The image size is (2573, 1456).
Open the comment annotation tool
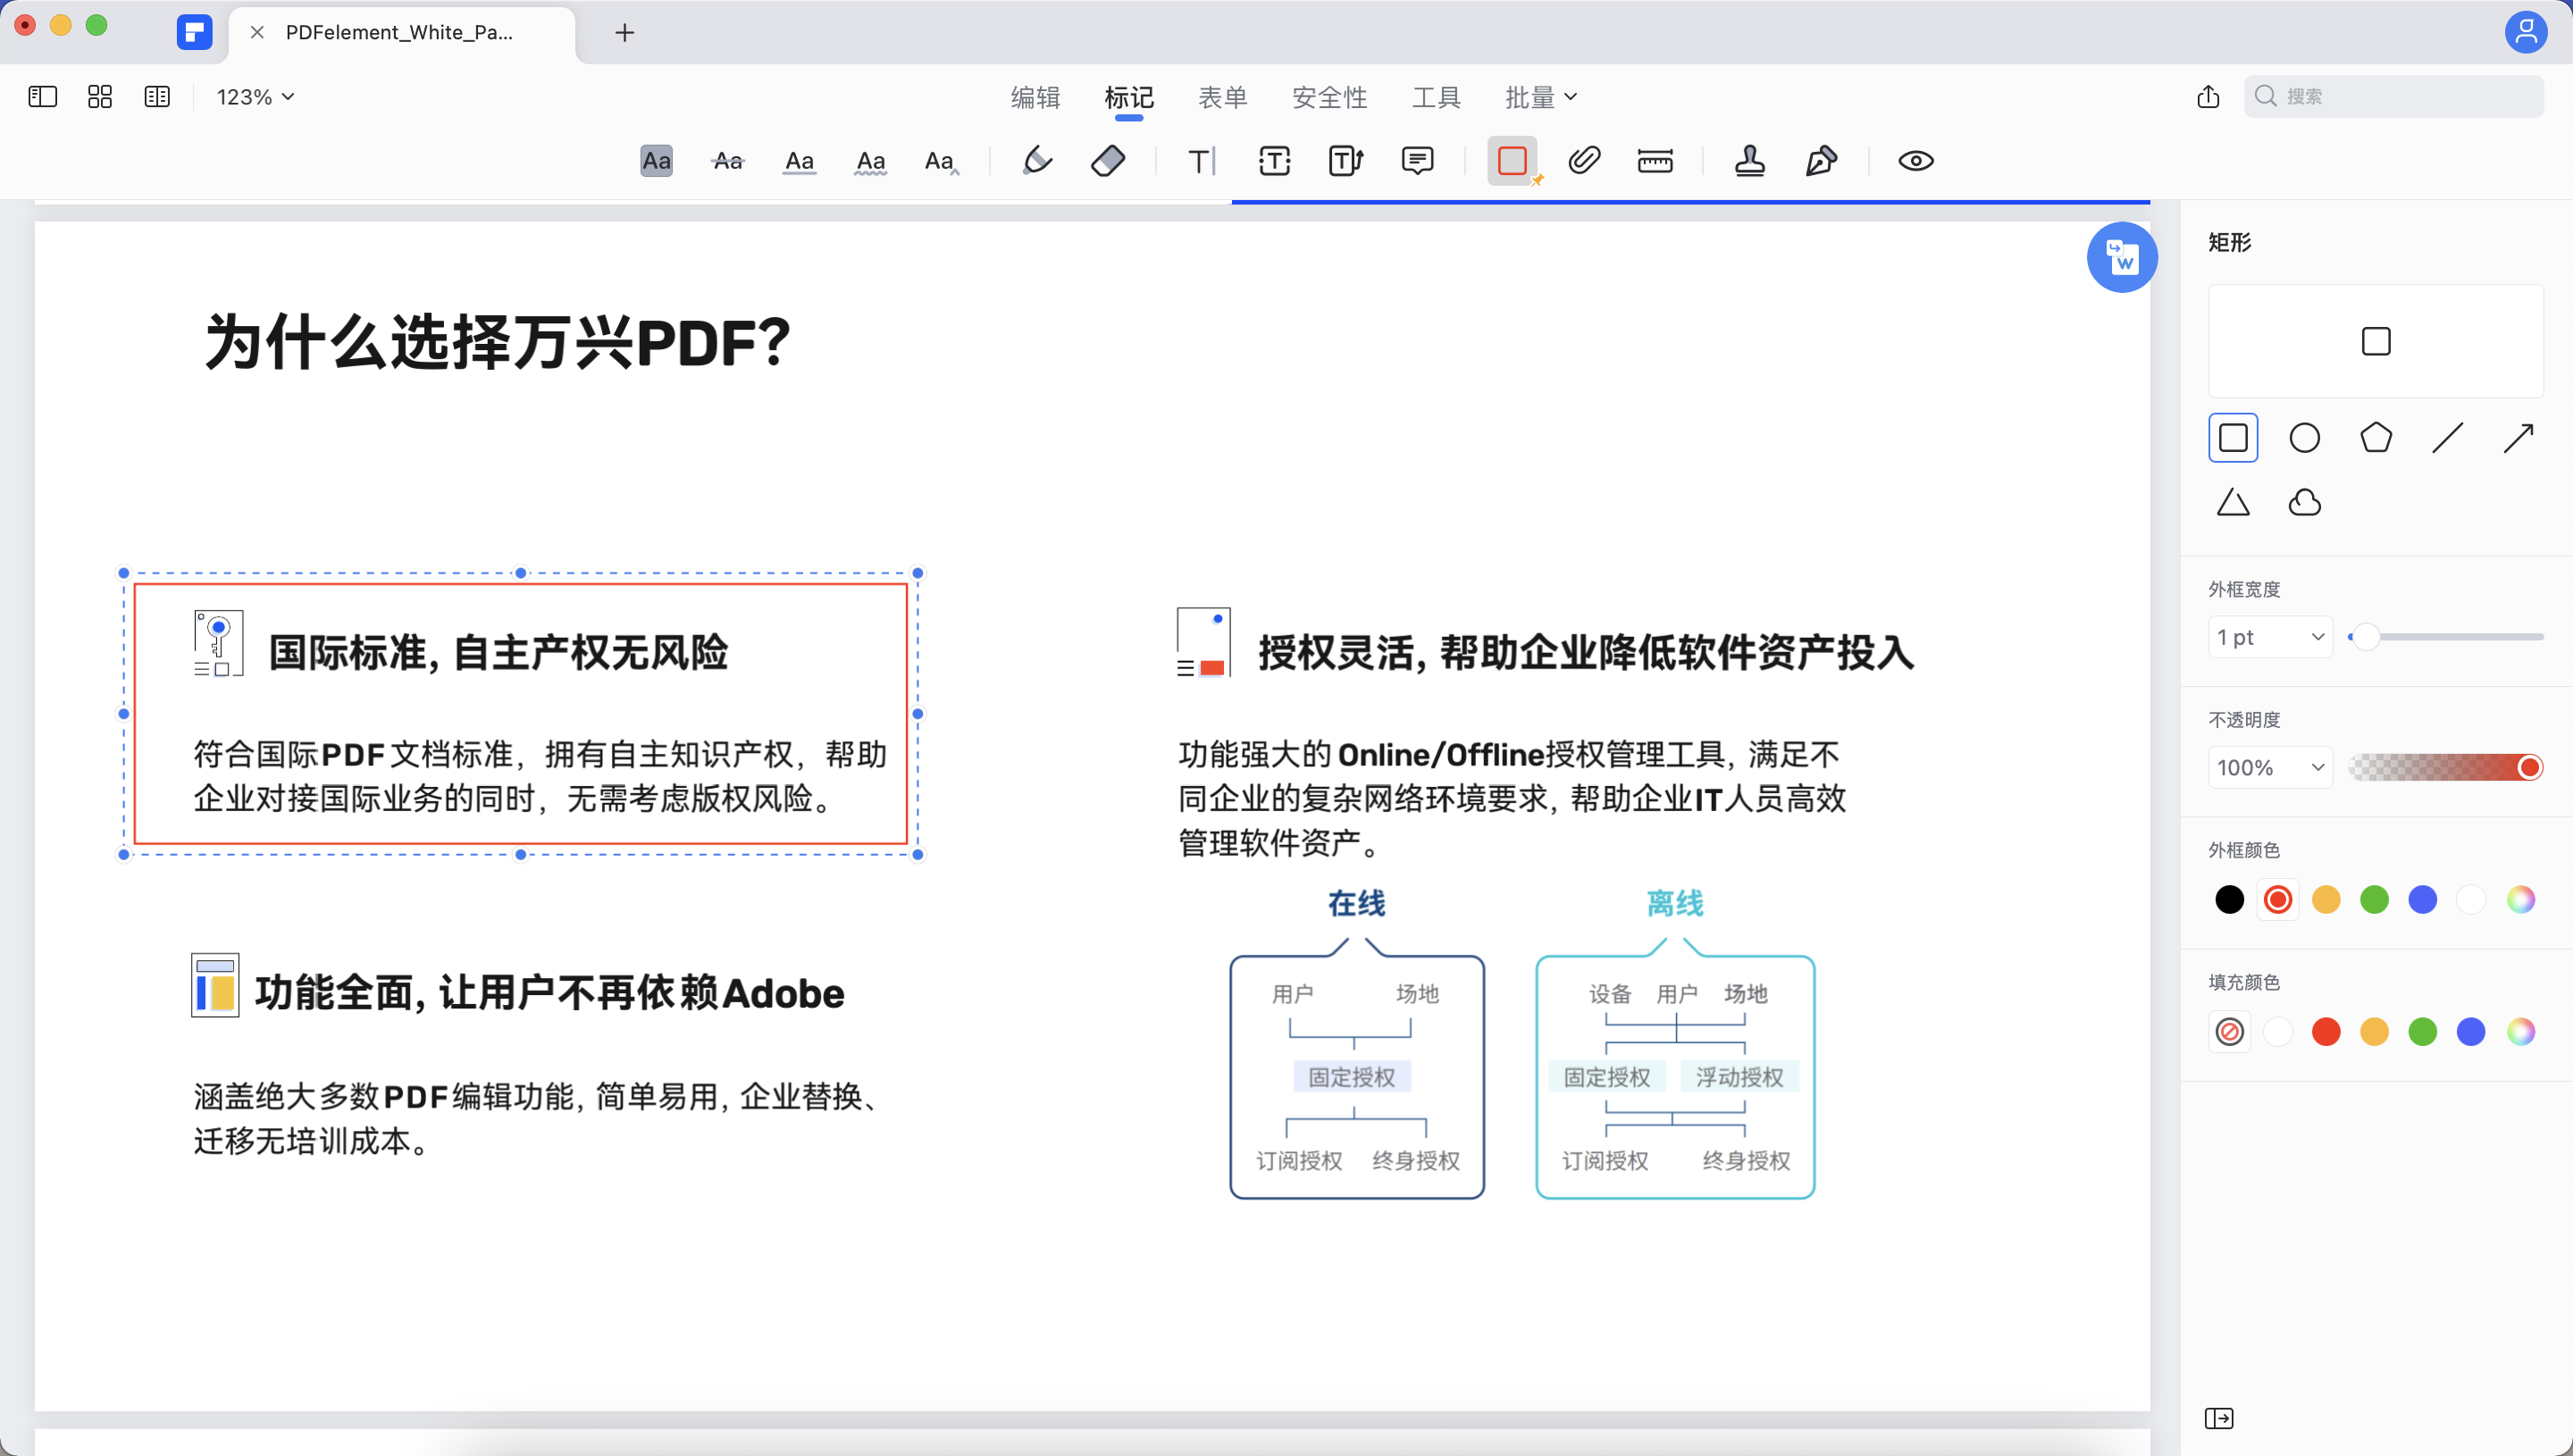click(x=1419, y=160)
